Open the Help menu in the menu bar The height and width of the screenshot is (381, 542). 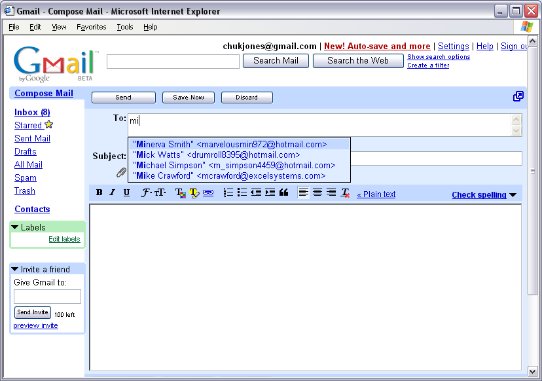click(x=151, y=27)
